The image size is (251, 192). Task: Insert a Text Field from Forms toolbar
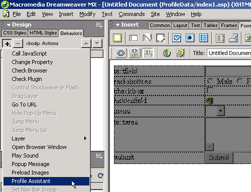coord(134,38)
